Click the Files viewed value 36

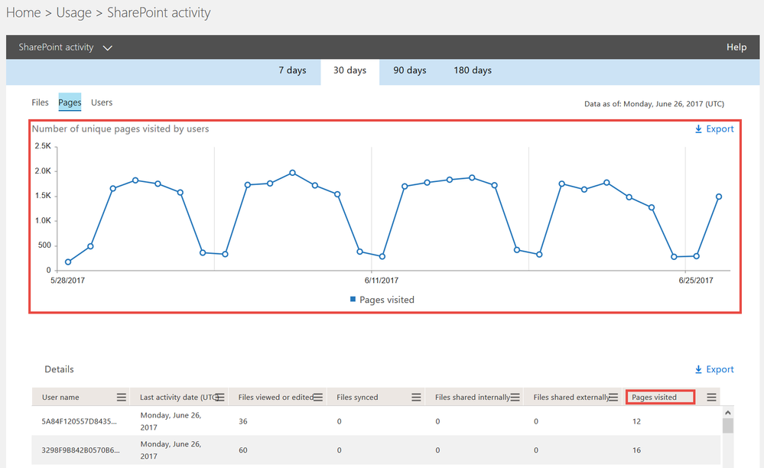click(242, 421)
